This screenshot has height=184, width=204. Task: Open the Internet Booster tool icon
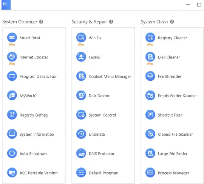click(12, 57)
